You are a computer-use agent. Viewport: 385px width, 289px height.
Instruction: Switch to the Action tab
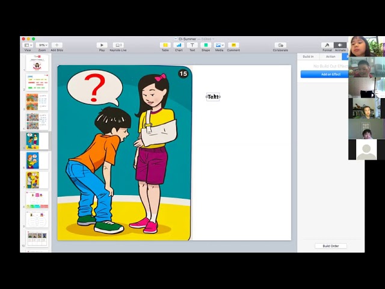(x=330, y=57)
